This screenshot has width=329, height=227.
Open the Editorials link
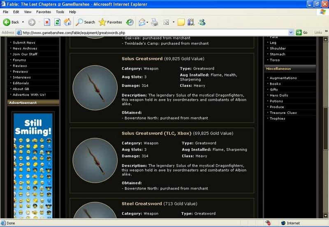(21, 83)
